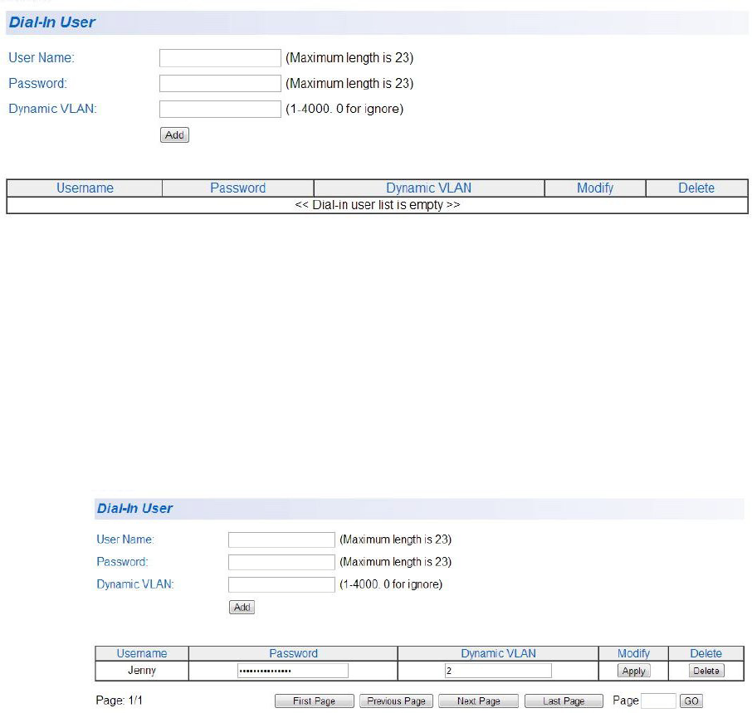The height and width of the screenshot is (713, 752).
Task: Click Jenny's password field in table
Action: click(293, 671)
